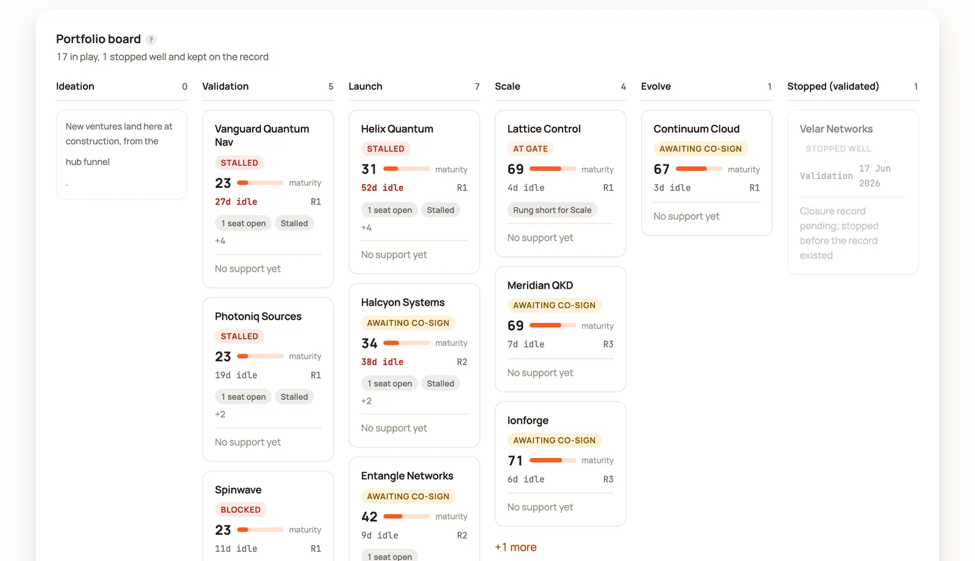The height and width of the screenshot is (561, 975).
Task: Open Halcyon Systems venture card
Action: tap(414, 365)
